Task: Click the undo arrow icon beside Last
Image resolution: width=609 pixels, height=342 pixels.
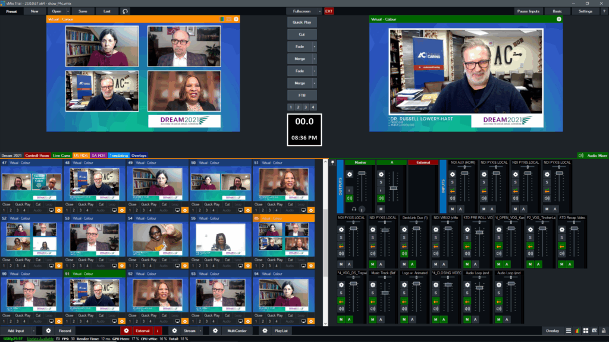Action: (x=125, y=11)
